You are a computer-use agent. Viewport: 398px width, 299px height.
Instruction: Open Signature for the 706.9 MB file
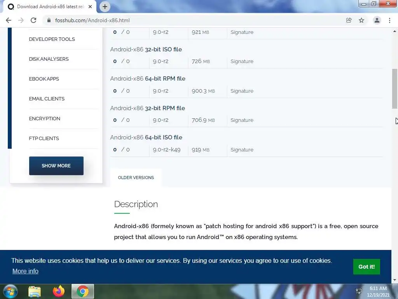click(x=242, y=120)
